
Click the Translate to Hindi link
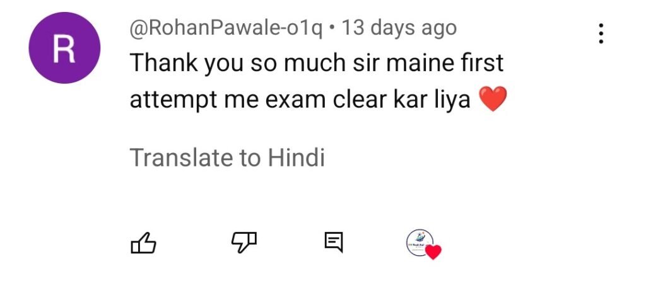coord(227,157)
